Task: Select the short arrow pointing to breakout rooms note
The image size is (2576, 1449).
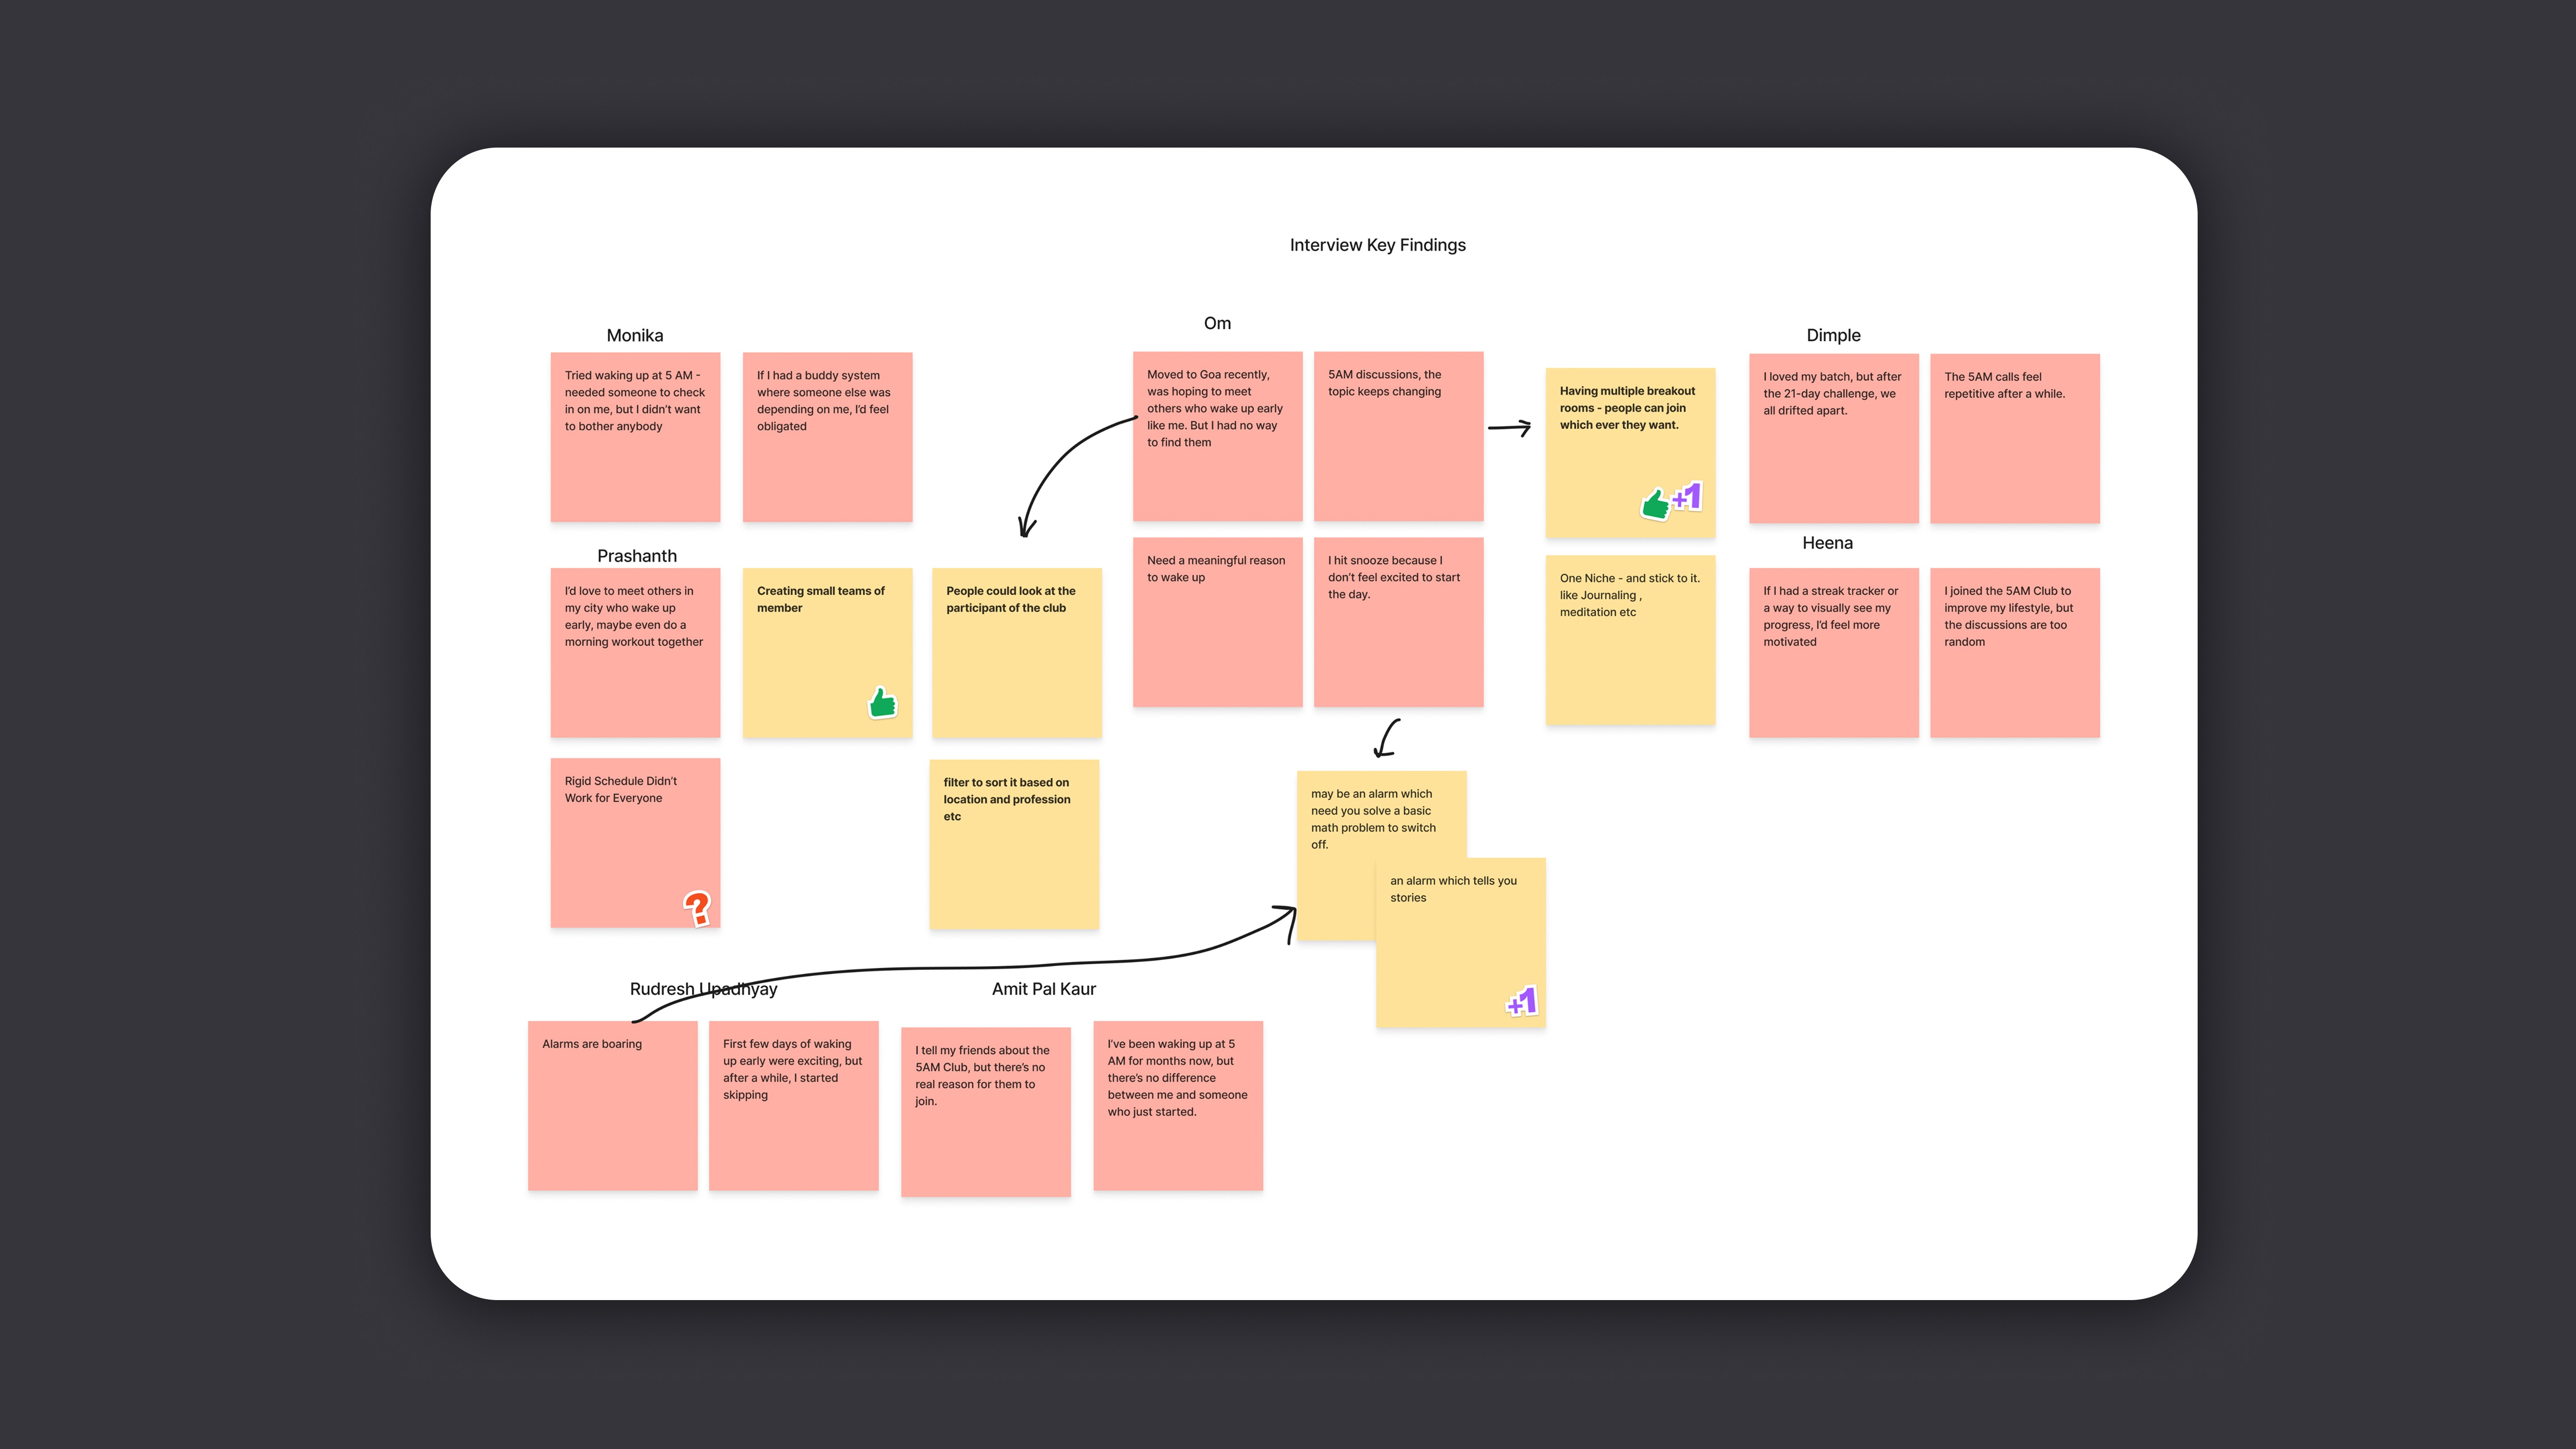Action: point(1509,428)
